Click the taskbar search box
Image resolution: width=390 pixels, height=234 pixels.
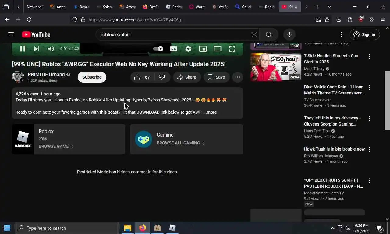point(67,228)
